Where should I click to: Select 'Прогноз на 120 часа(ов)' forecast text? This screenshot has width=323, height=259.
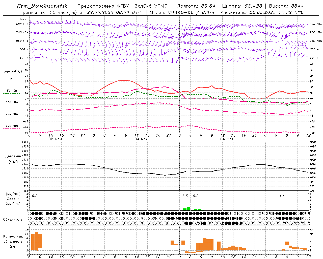pyautogui.click(x=48, y=12)
